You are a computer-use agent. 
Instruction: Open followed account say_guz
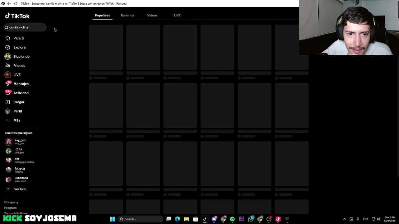16,142
